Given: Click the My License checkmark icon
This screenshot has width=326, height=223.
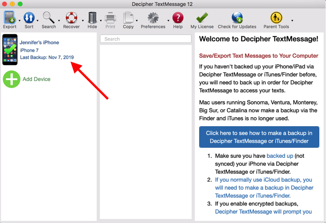Looking at the screenshot, I should point(202,18).
